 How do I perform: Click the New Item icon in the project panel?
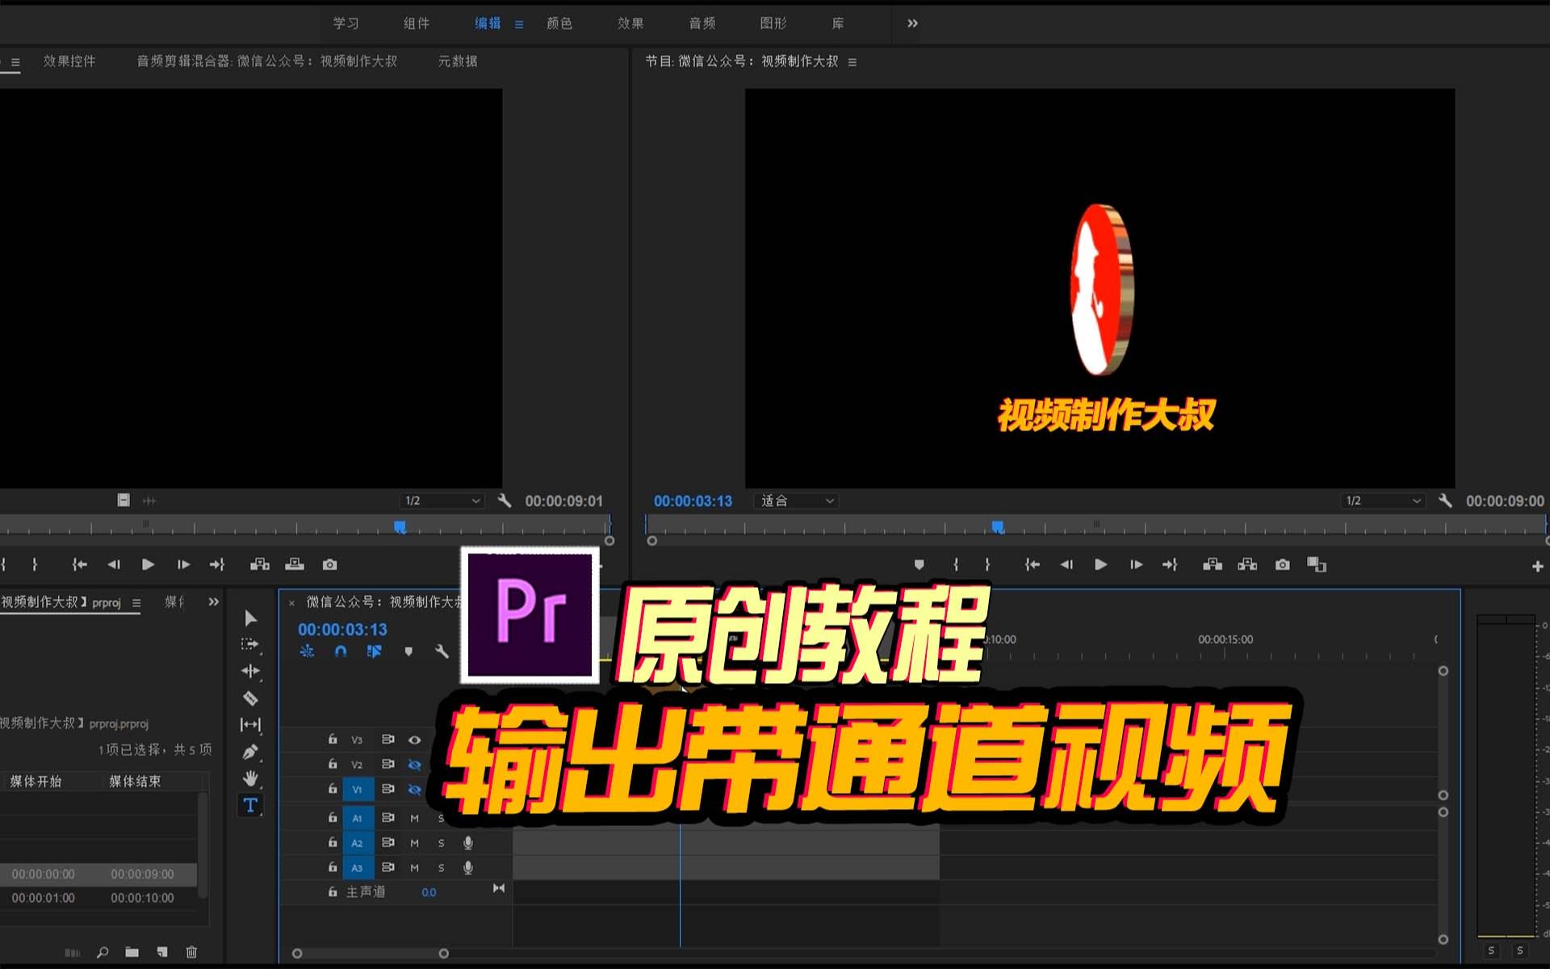click(162, 951)
